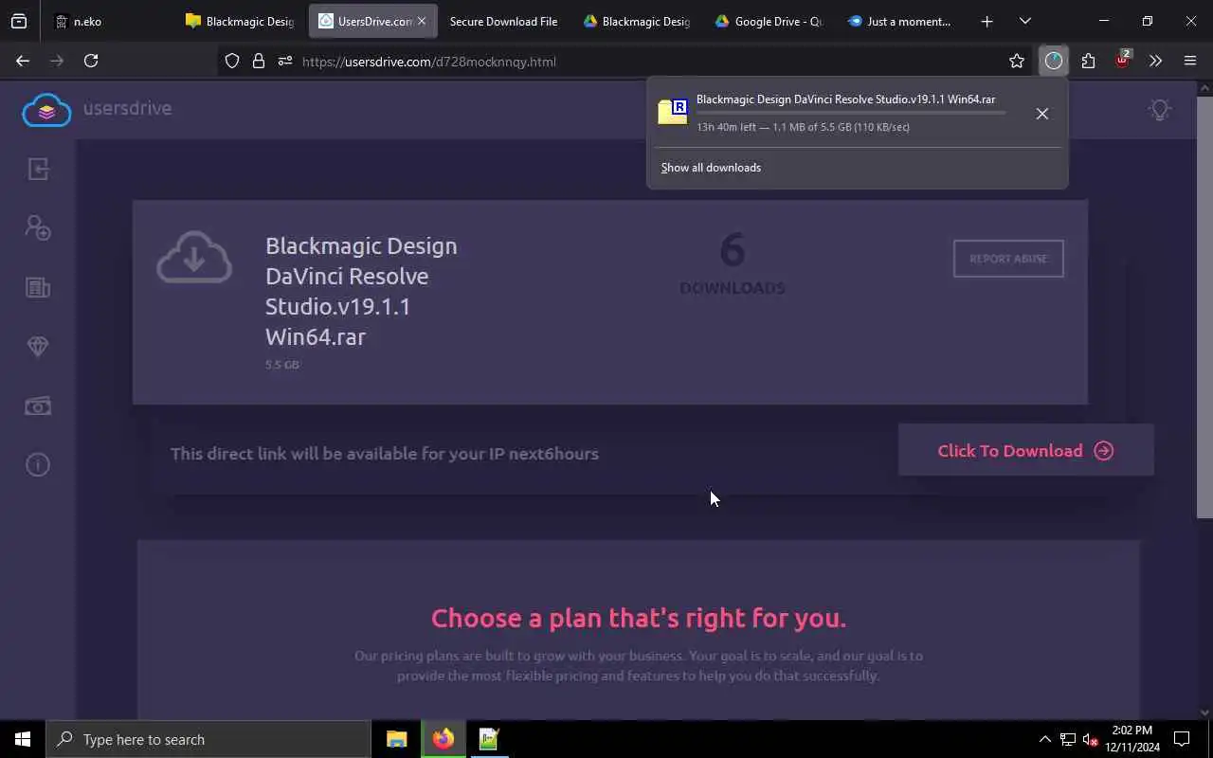This screenshot has height=758, width=1213.
Task: Switch to second Blackmagic Design tab
Action: point(636,21)
